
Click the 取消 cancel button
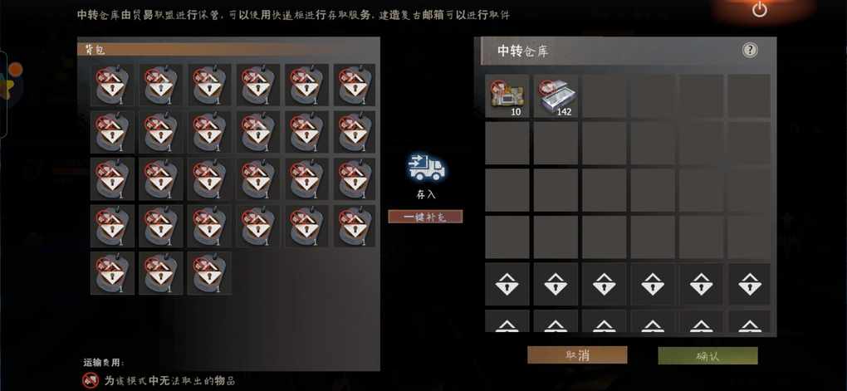[577, 354]
